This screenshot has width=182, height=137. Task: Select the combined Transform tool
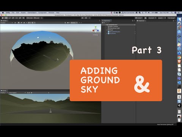[x=20, y=18]
